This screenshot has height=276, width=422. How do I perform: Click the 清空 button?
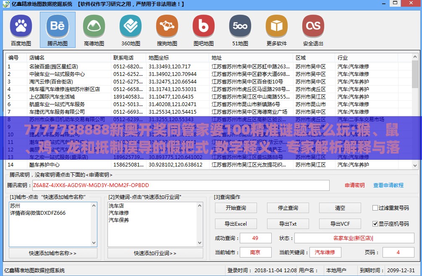340,208
